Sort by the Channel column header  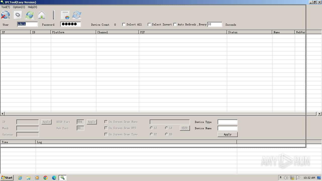117,32
